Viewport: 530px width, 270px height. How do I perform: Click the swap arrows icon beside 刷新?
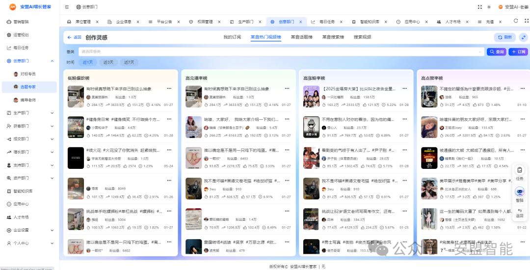523,37
